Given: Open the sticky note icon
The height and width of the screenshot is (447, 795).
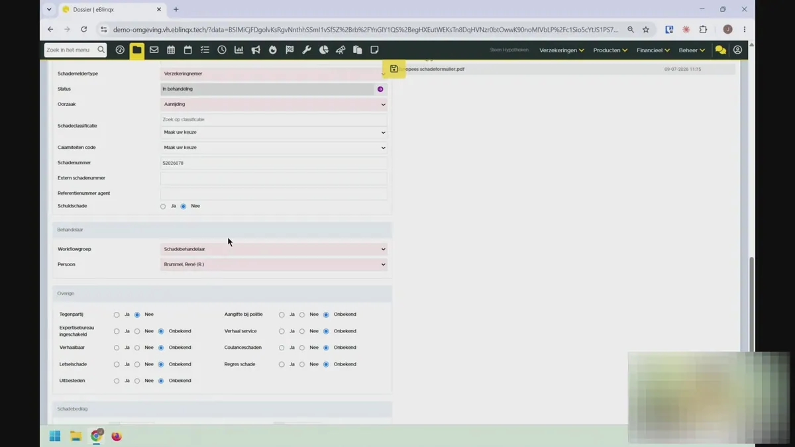Looking at the screenshot, I should pyautogui.click(x=374, y=50).
